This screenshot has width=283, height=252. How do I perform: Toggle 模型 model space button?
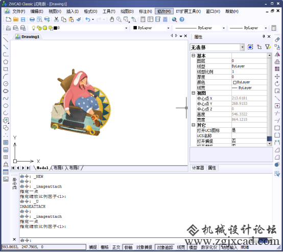click(193, 247)
